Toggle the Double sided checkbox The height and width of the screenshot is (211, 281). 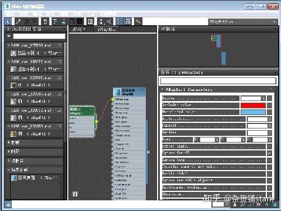[269, 174]
